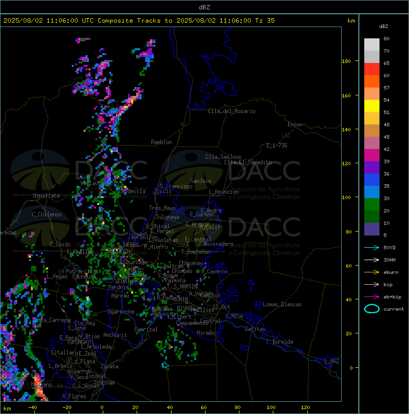Click the 'Mirador' map label

207,333
